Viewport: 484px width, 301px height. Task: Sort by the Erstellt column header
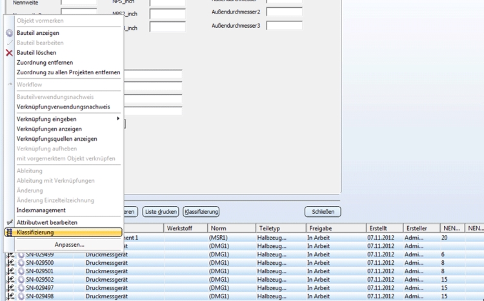pos(385,228)
